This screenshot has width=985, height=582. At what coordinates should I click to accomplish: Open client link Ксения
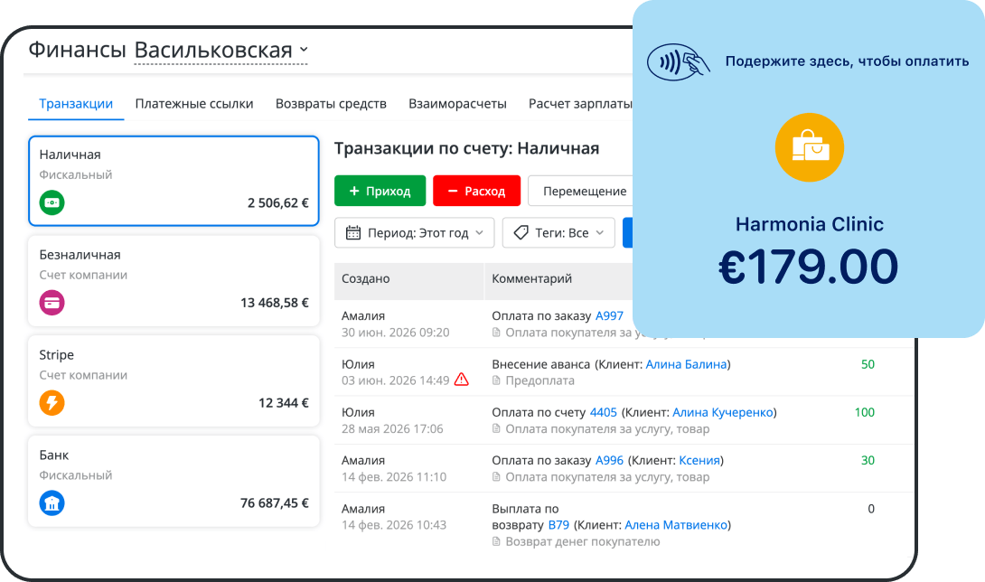(x=699, y=460)
